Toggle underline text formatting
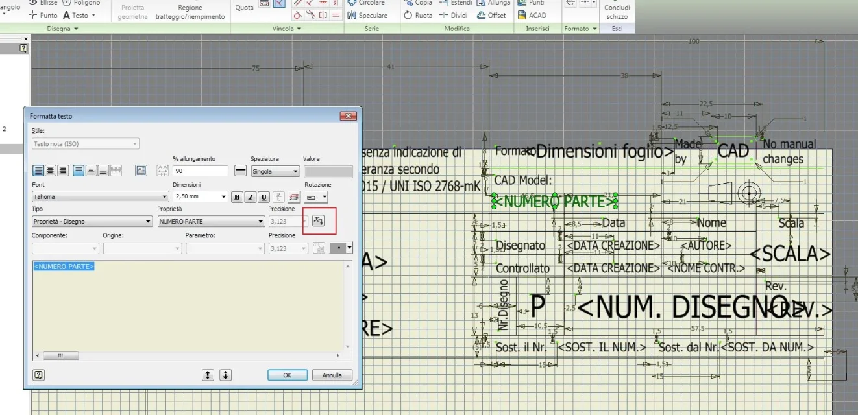This screenshot has width=858, height=415. [264, 196]
